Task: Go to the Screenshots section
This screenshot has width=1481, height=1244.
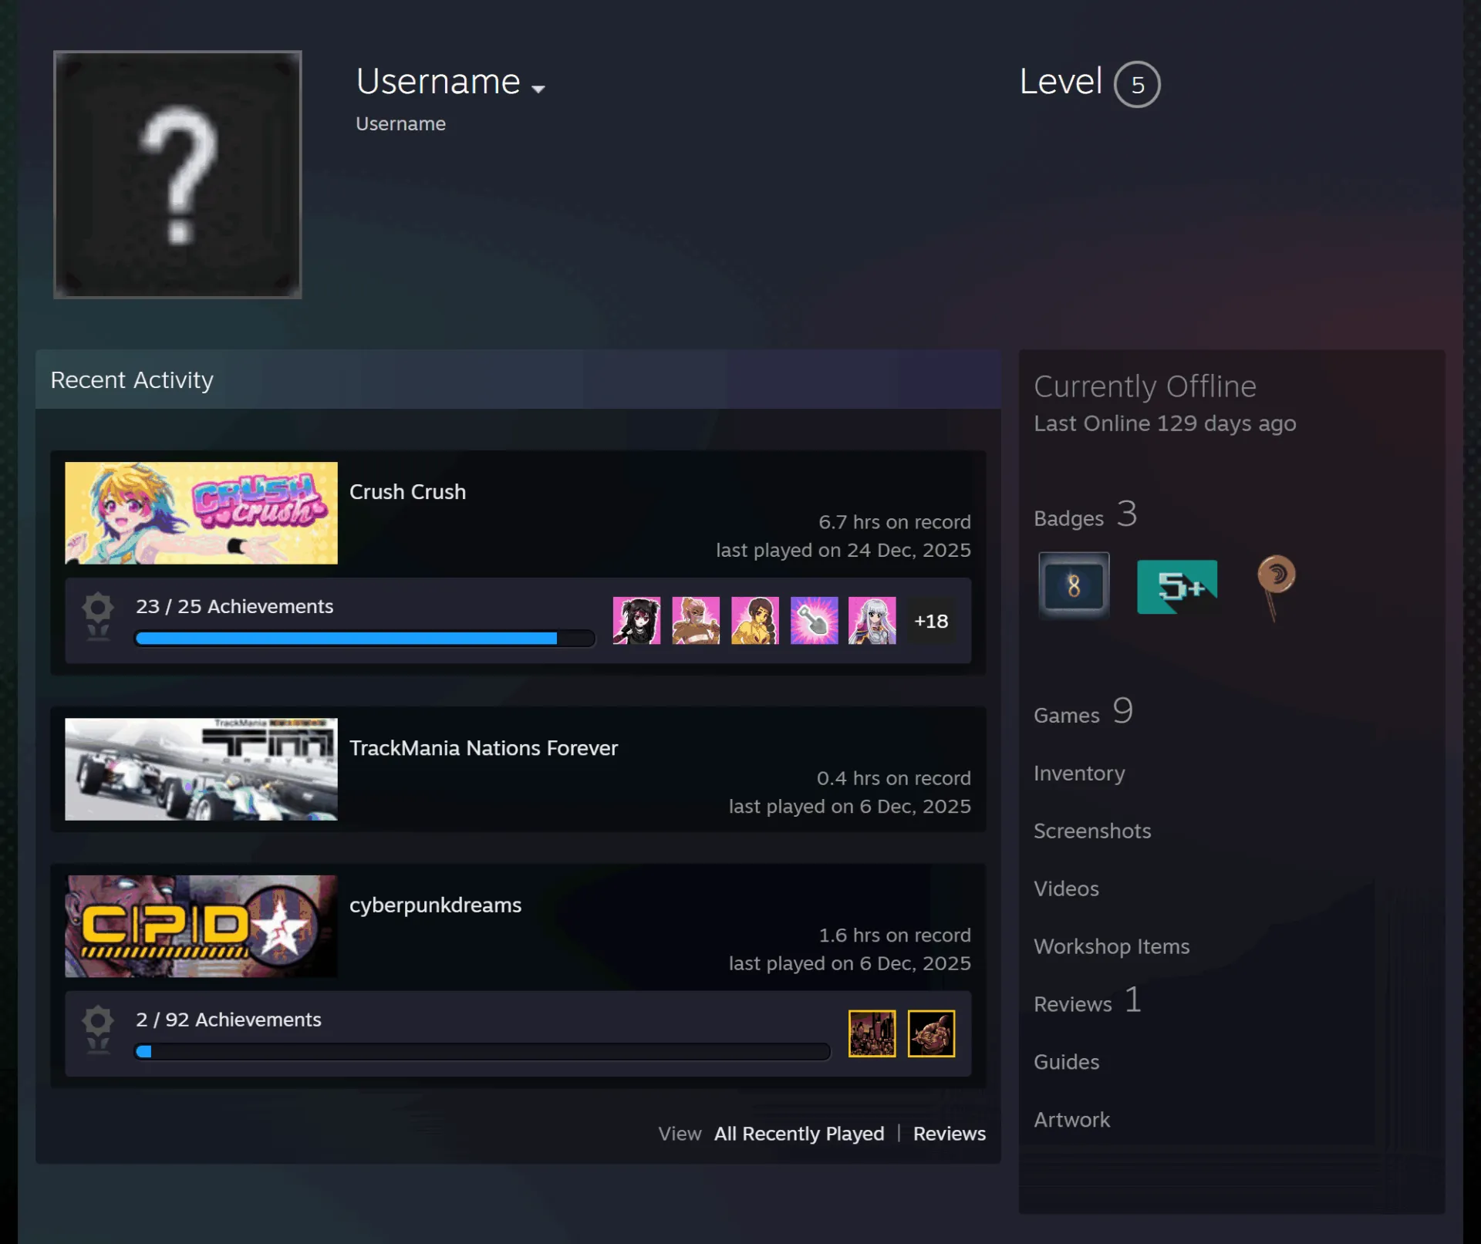Action: [x=1092, y=831]
